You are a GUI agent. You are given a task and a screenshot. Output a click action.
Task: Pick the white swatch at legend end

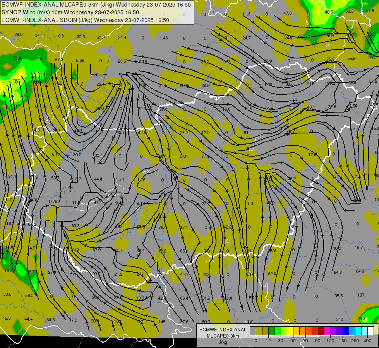371,331
